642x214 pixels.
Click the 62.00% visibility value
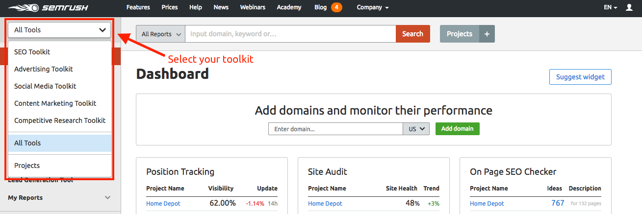click(x=223, y=203)
